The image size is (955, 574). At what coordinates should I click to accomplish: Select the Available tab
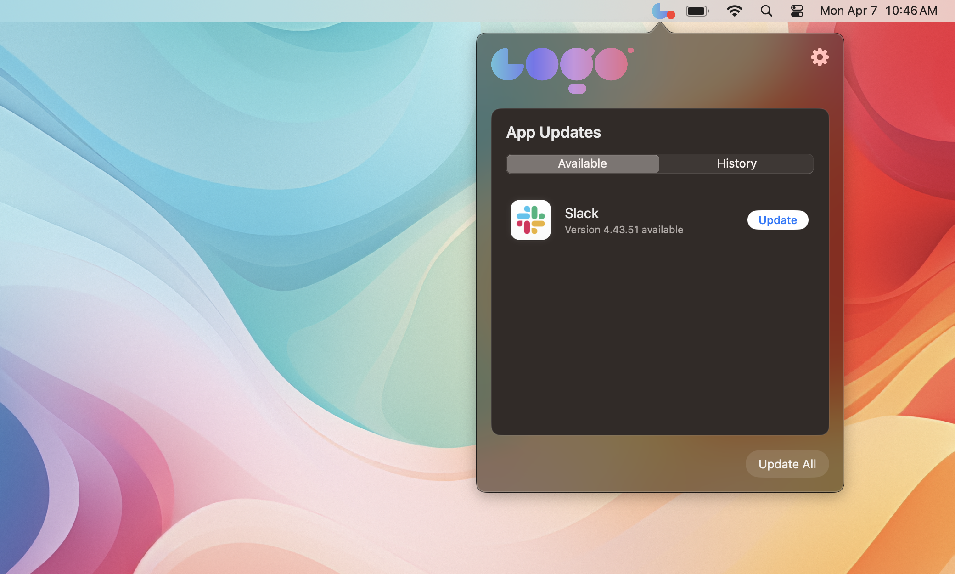pos(582,163)
